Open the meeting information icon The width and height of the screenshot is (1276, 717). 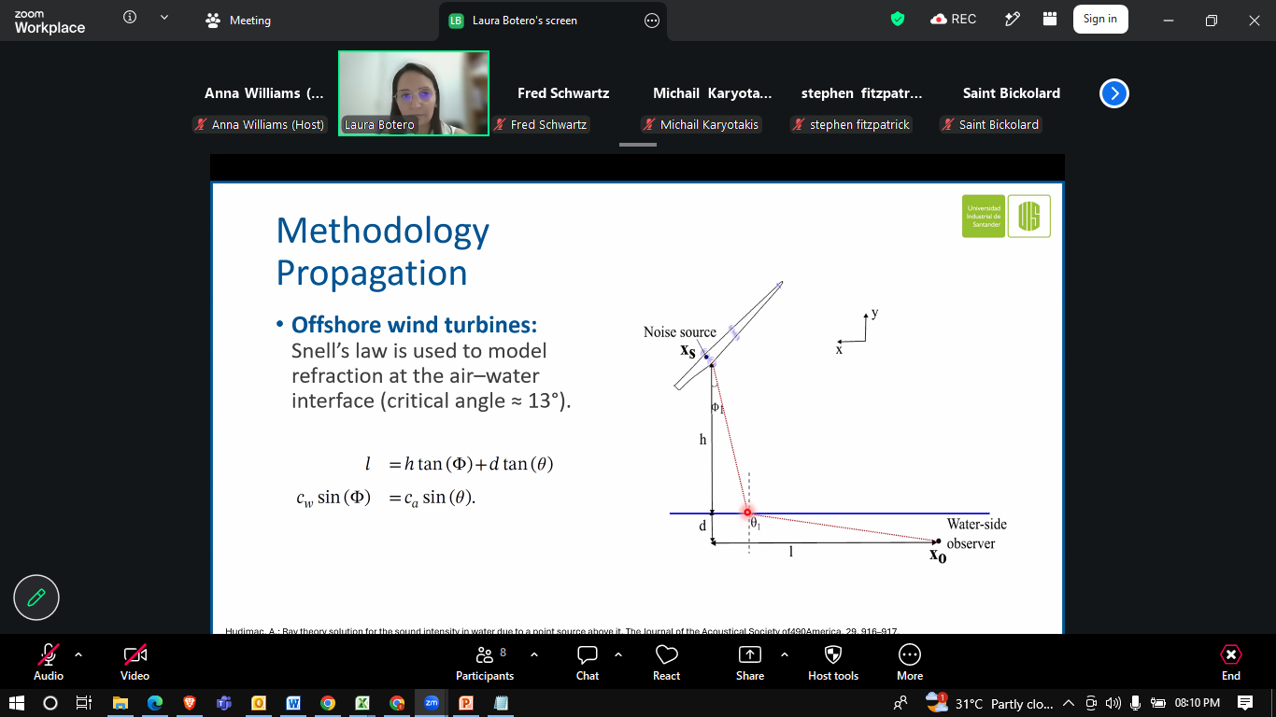tap(130, 18)
